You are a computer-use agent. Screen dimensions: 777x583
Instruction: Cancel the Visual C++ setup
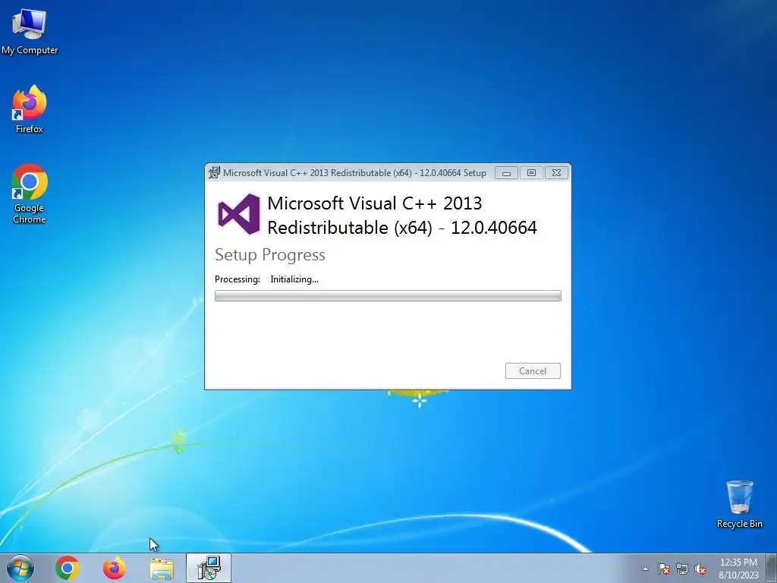(x=533, y=370)
